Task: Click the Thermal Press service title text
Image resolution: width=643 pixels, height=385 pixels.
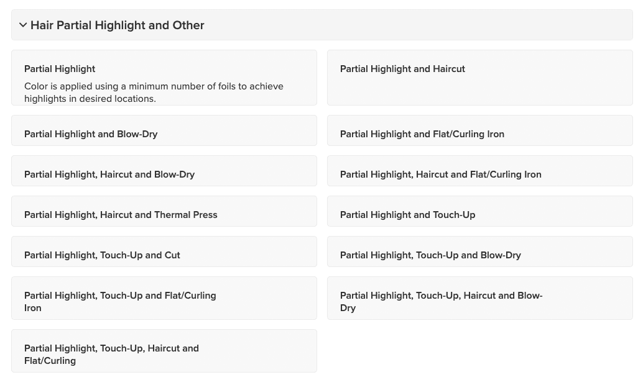Action: [121, 215]
